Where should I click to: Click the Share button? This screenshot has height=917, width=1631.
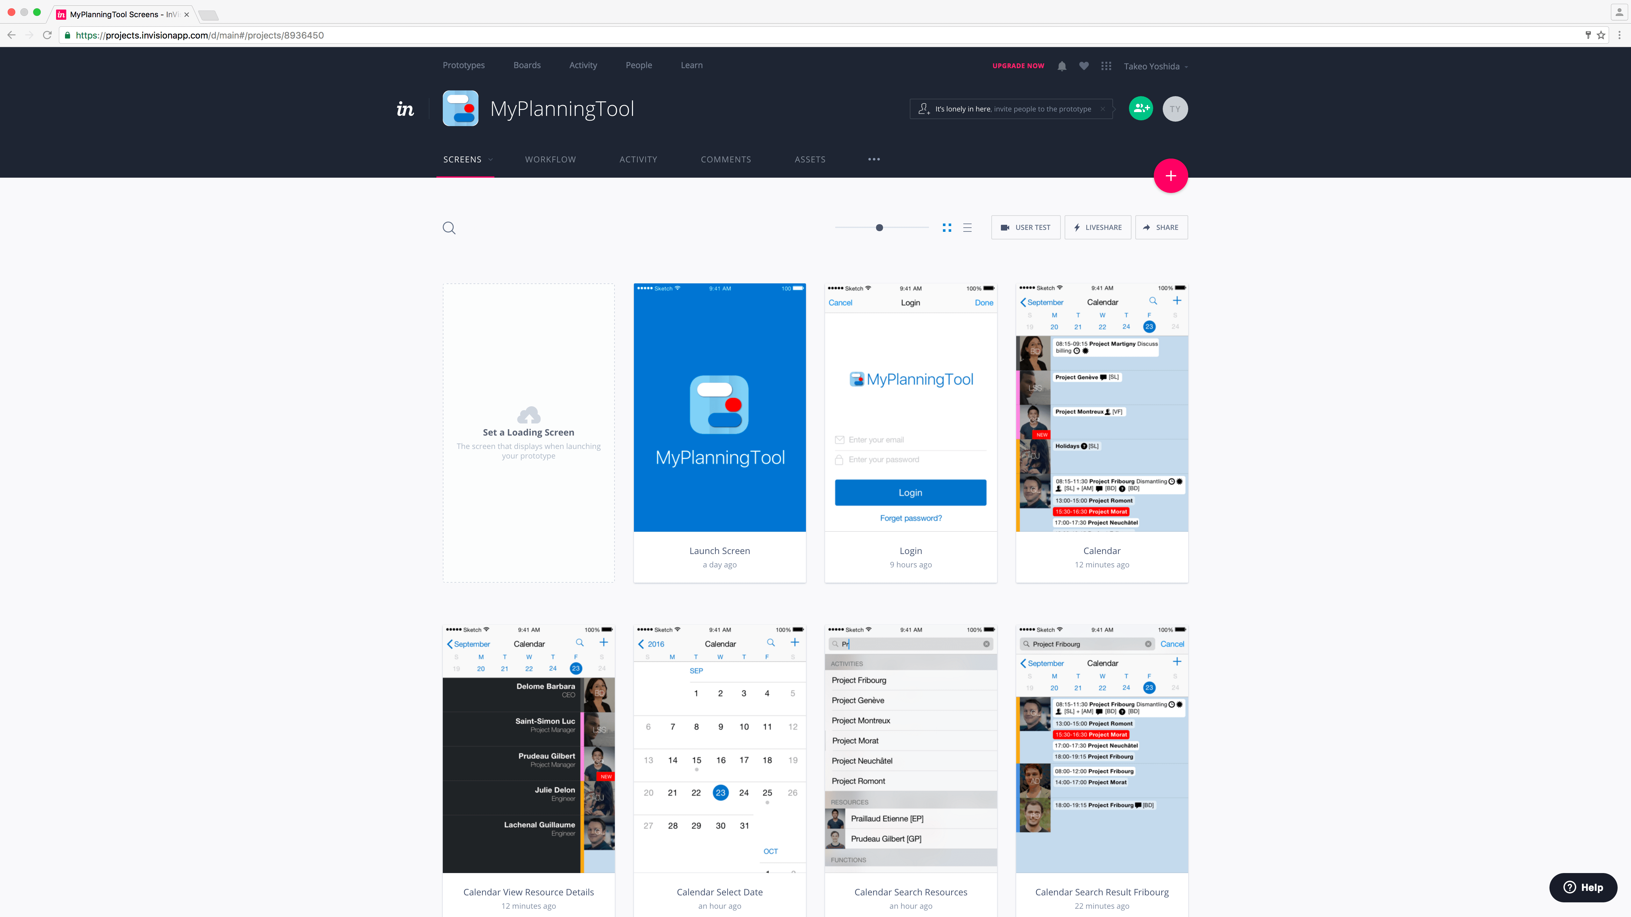coord(1161,228)
